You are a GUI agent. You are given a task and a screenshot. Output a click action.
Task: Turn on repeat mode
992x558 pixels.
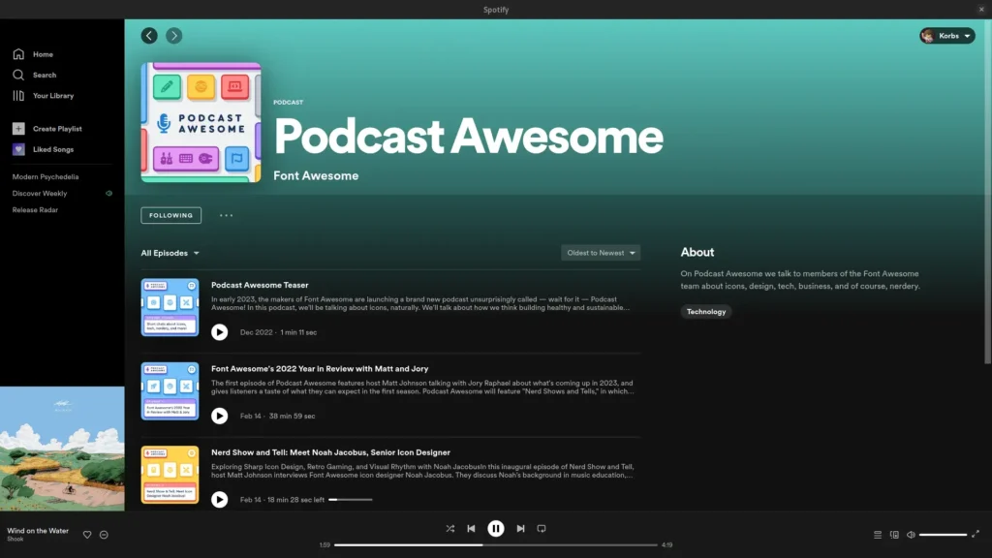[542, 528]
